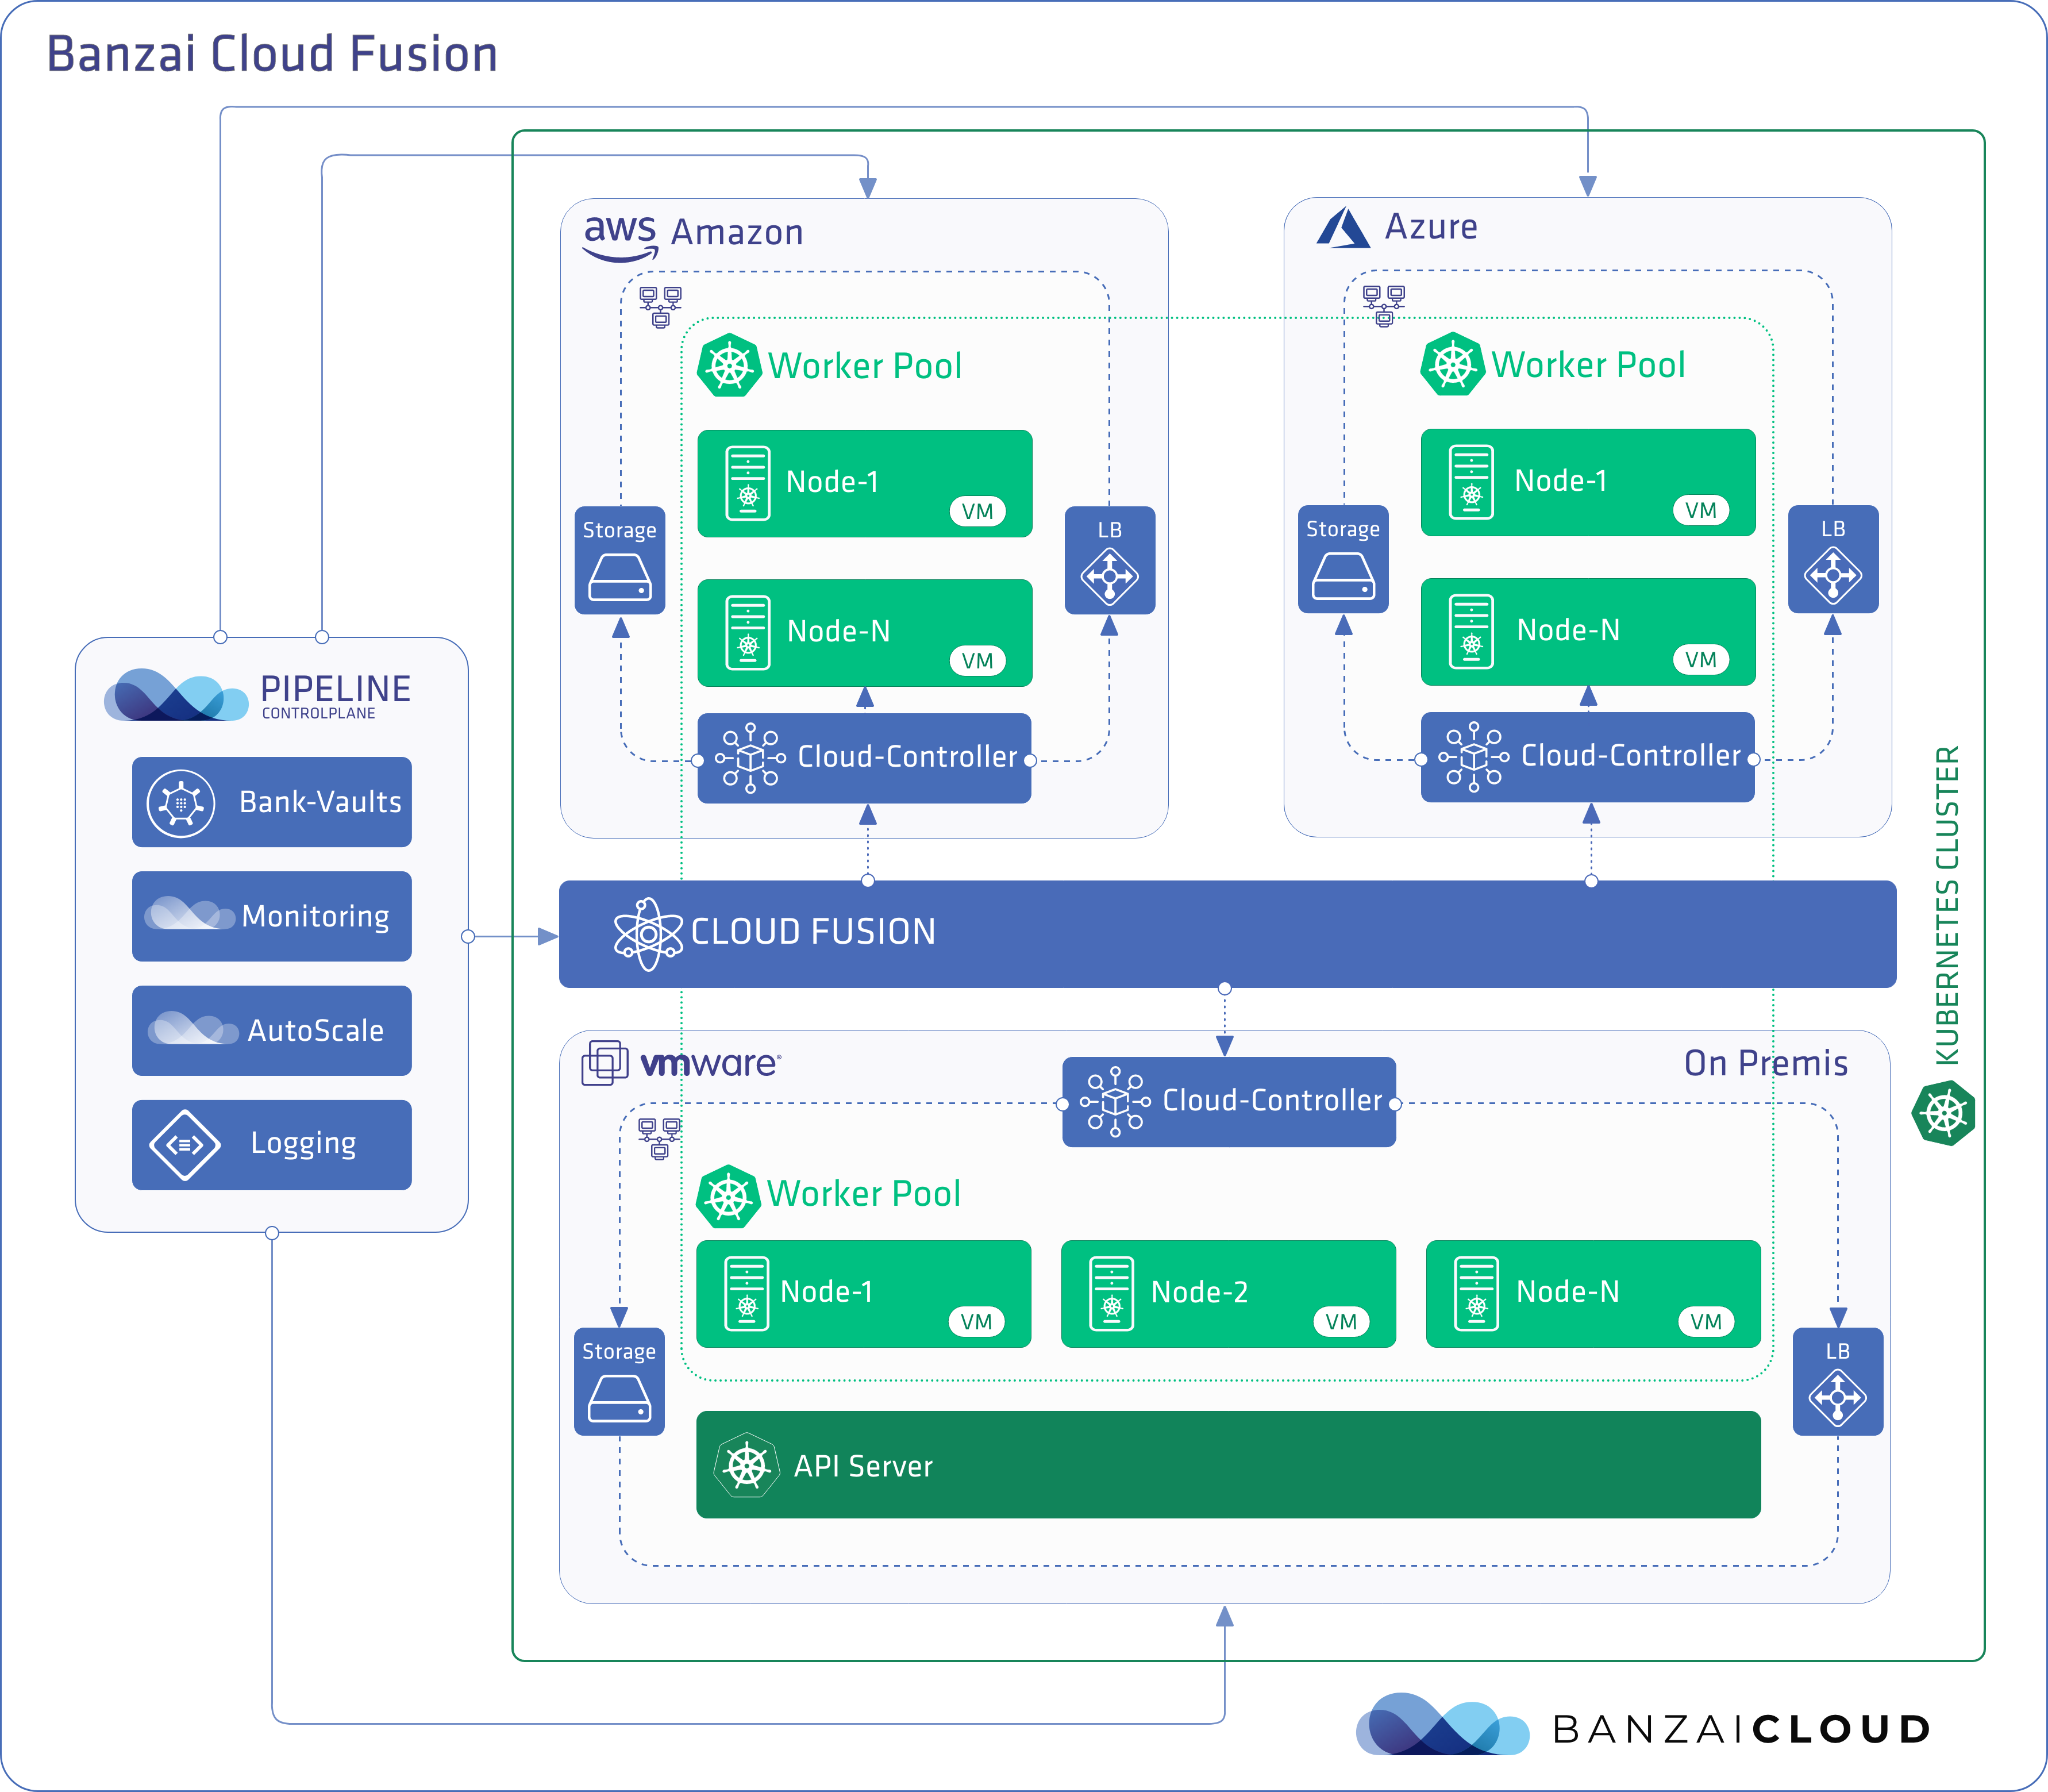The height and width of the screenshot is (1792, 2048).
Task: Click the 'KUBERNETES CLUSTER' vertical label
Action: 1946,906
